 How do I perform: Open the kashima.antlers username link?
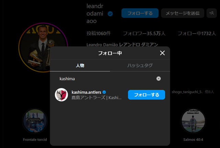tap(86, 92)
